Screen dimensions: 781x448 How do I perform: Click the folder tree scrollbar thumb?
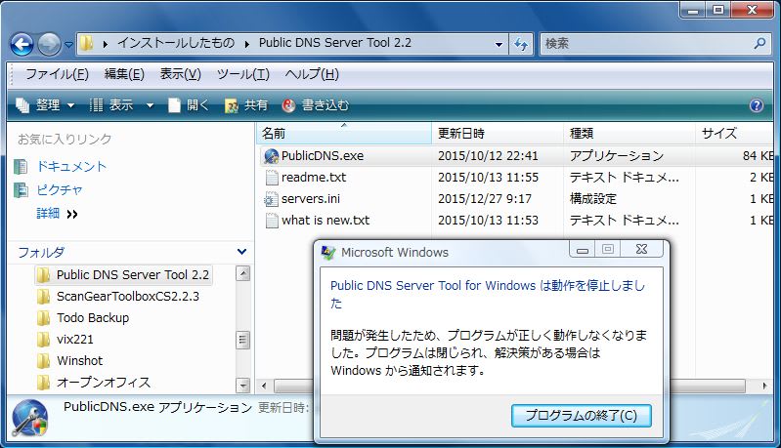click(242, 340)
